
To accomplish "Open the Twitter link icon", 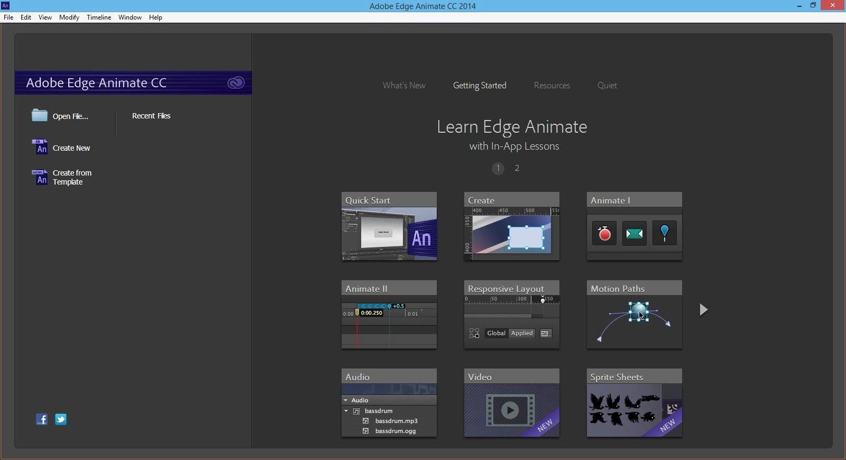I will click(61, 419).
